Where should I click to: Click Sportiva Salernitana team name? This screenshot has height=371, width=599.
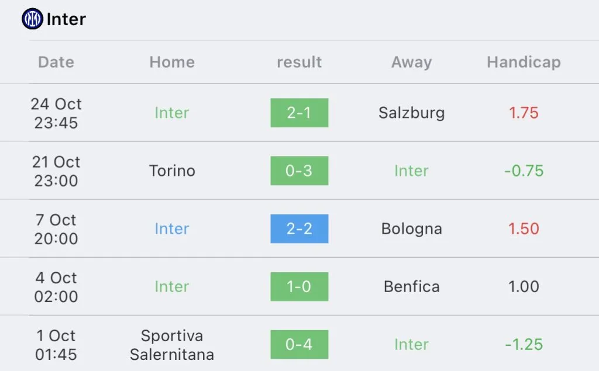pyautogui.click(x=172, y=345)
